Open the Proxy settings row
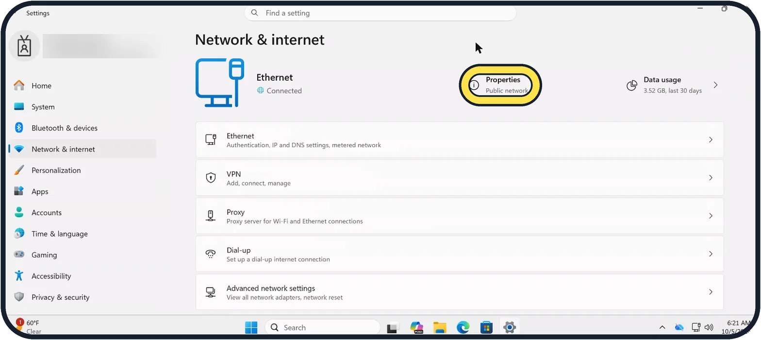 [x=460, y=216]
